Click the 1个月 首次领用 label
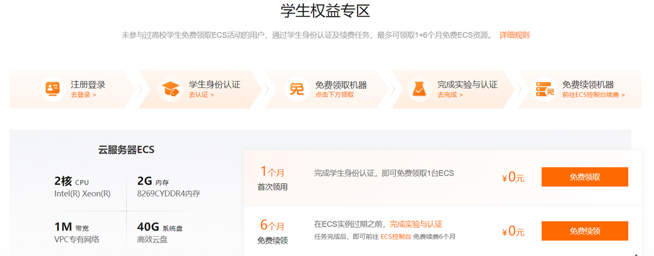Screen dimensions: 654x256 point(272,179)
